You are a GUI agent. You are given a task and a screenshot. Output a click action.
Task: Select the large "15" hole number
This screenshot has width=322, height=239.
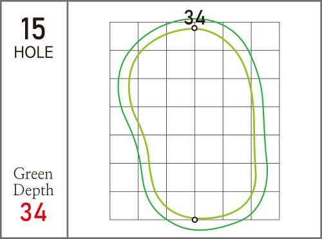coord(33,28)
